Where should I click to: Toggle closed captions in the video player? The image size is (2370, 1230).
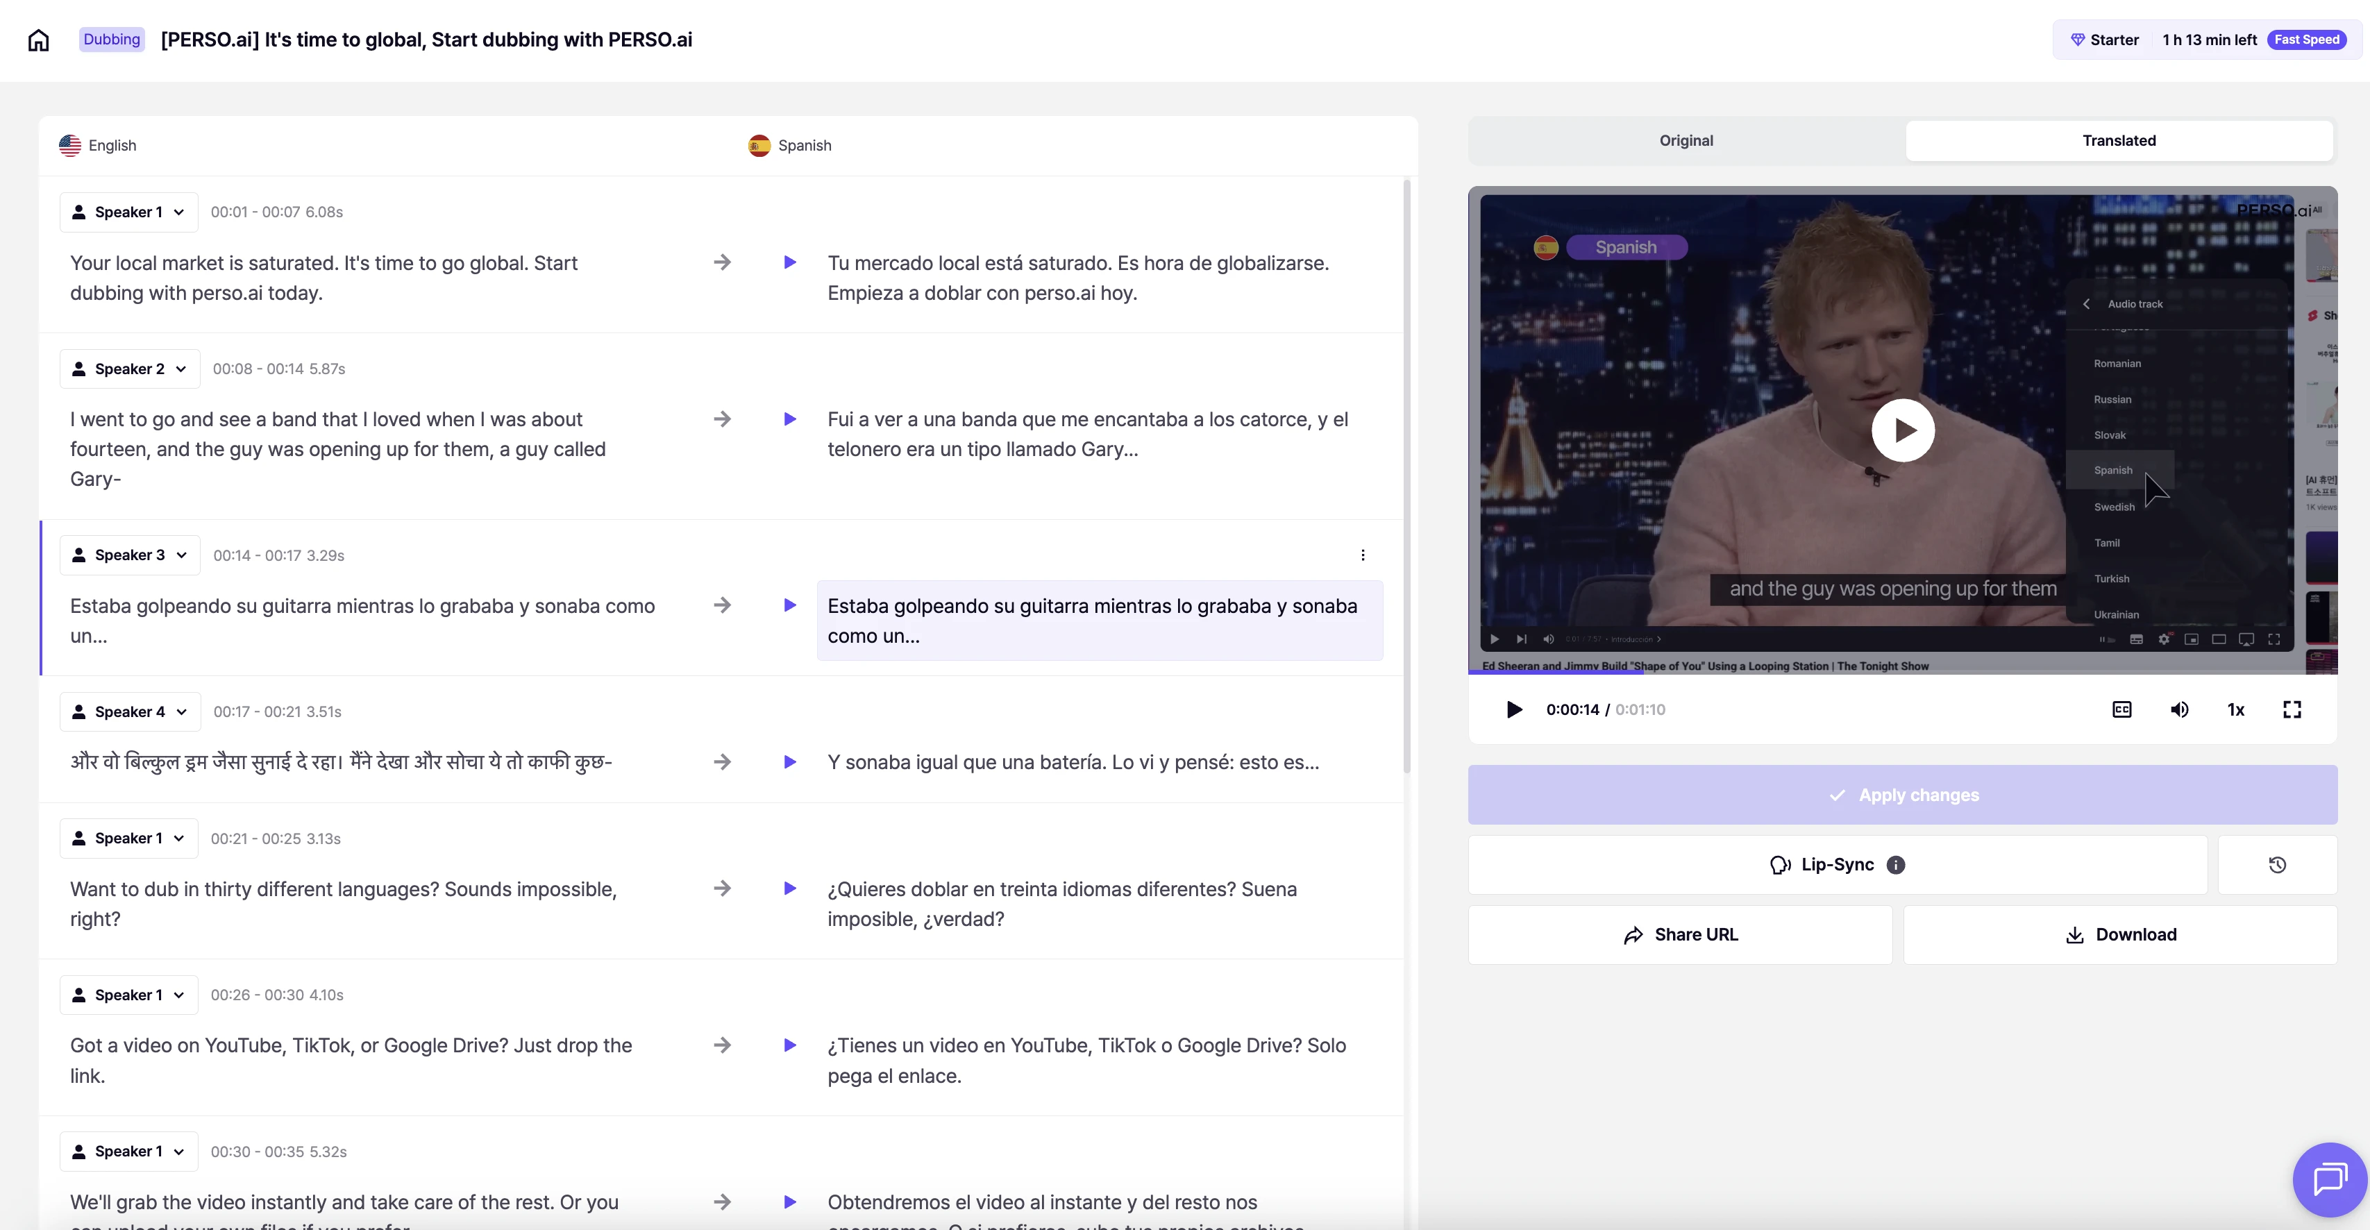(2121, 709)
